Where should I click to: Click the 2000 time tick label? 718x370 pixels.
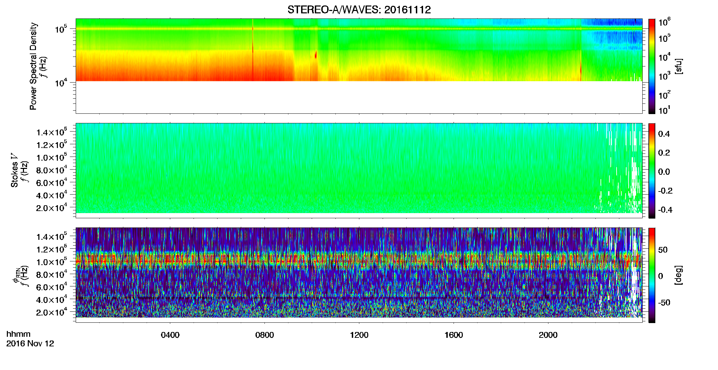tap(548, 335)
